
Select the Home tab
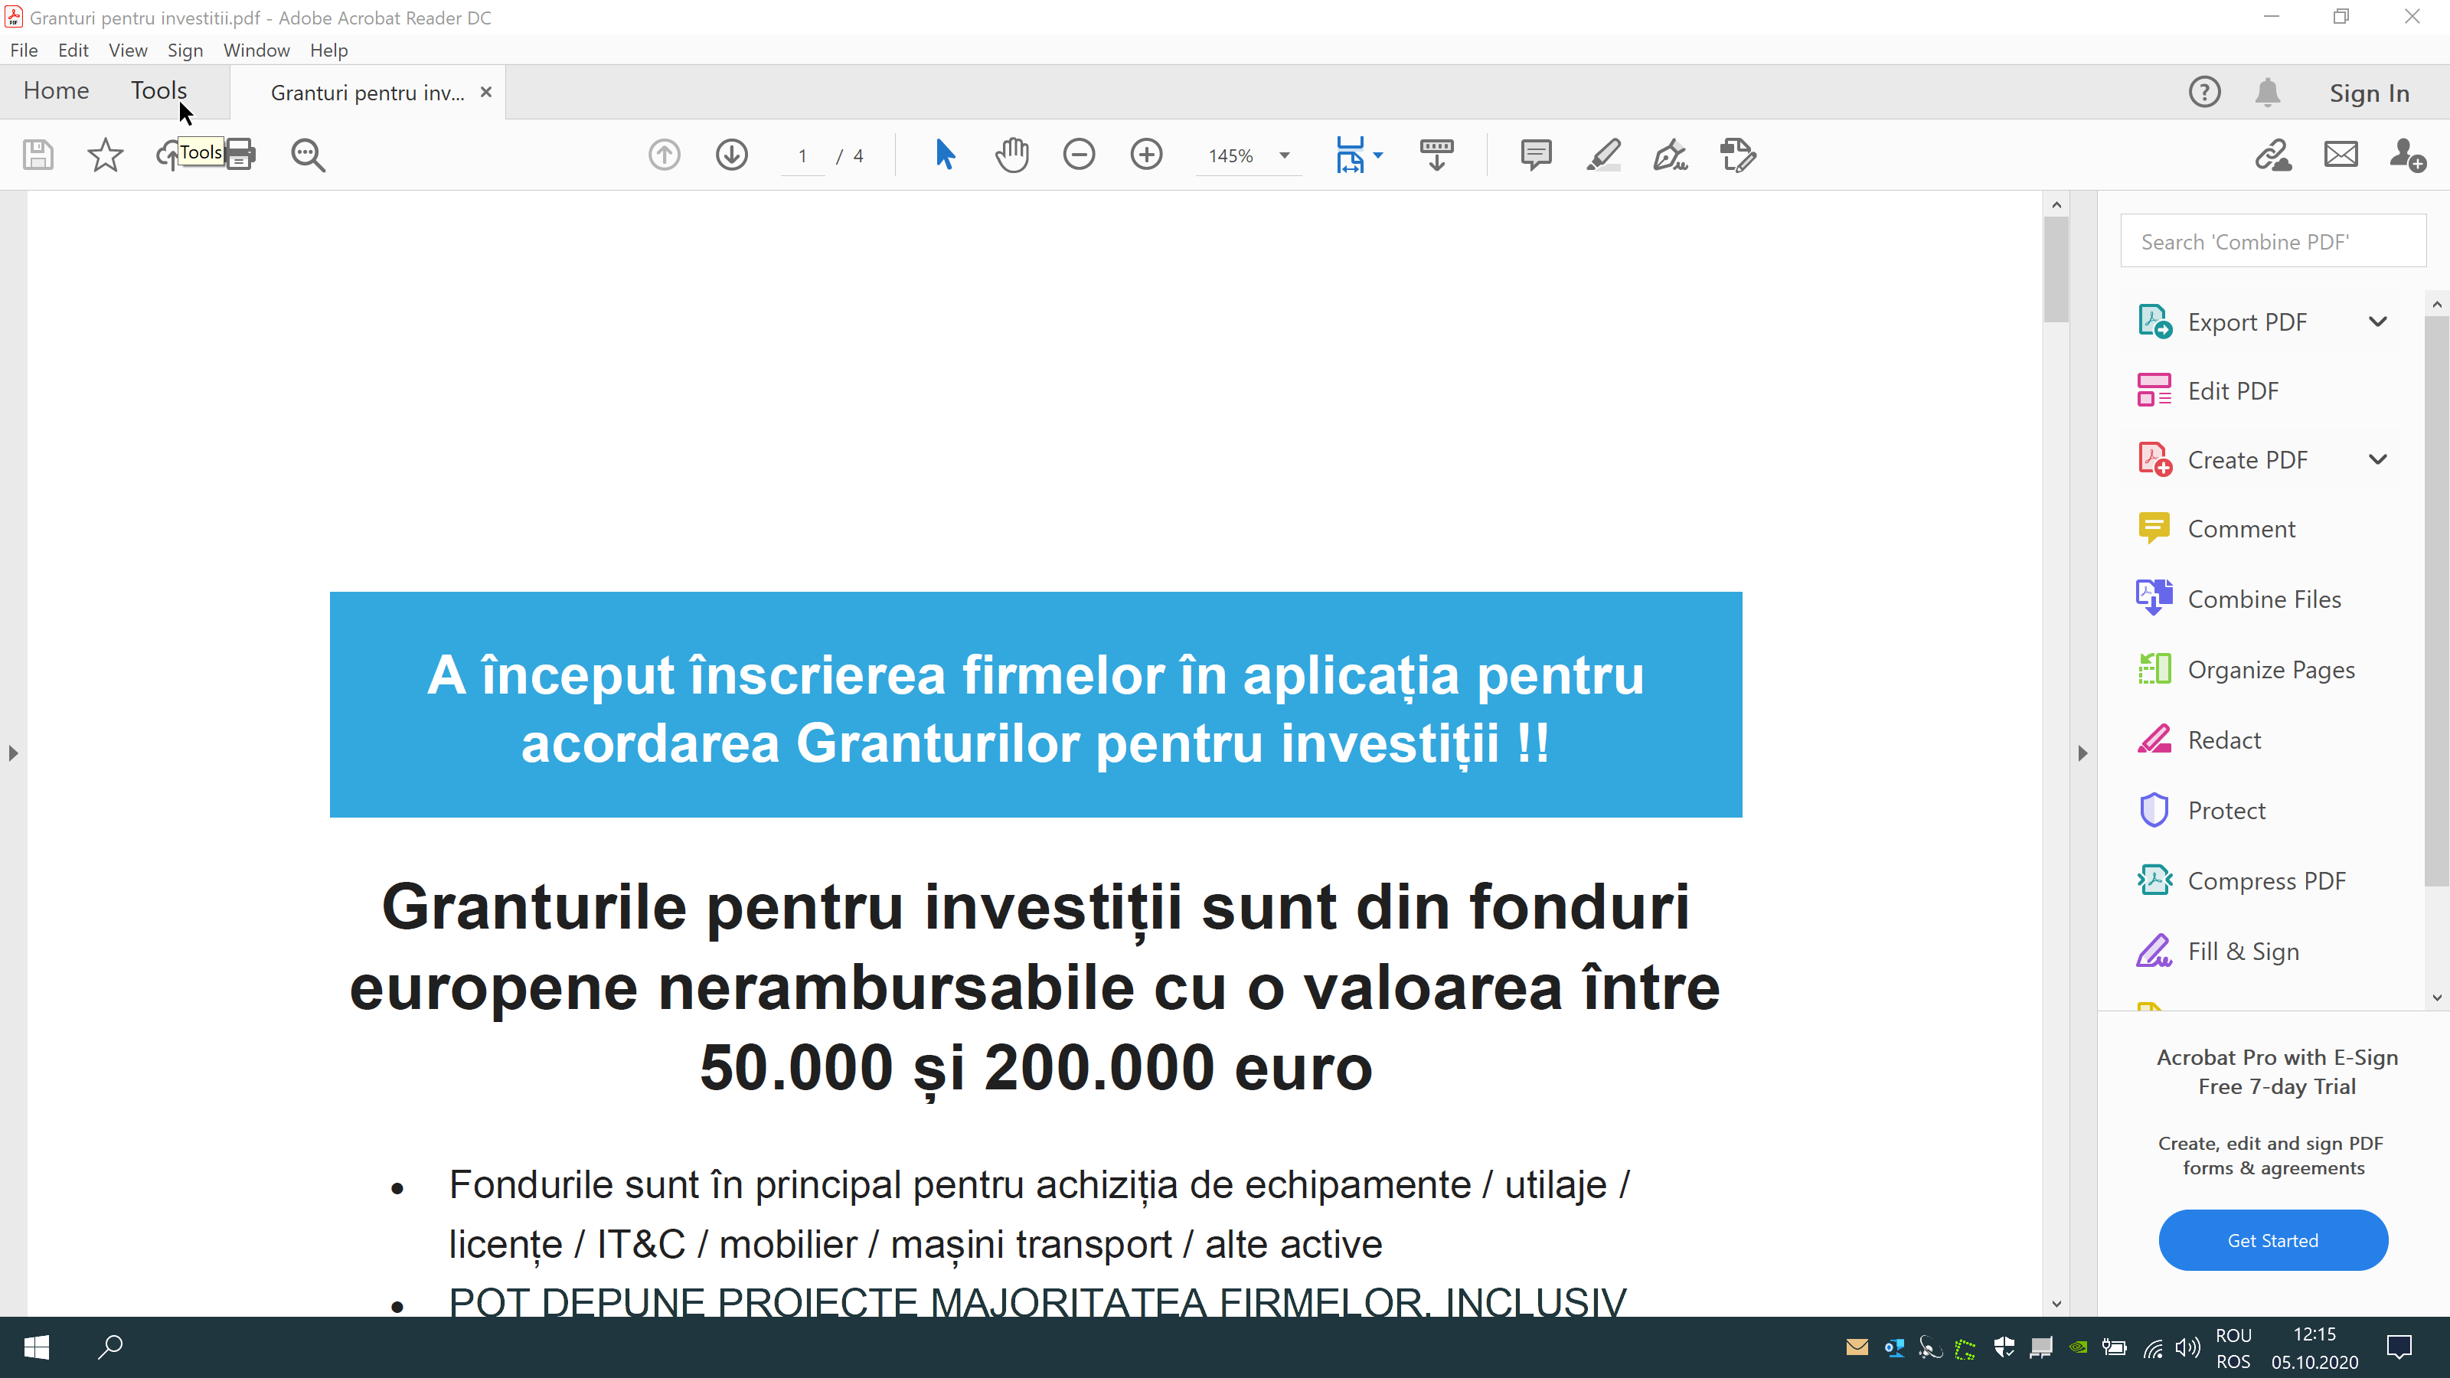[x=56, y=91]
